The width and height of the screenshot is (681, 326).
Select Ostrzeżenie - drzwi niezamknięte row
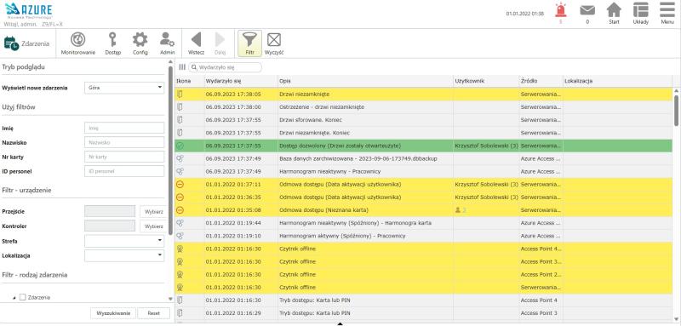(x=423, y=106)
